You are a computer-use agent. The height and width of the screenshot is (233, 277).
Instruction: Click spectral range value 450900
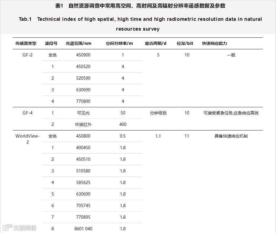coord(83,55)
